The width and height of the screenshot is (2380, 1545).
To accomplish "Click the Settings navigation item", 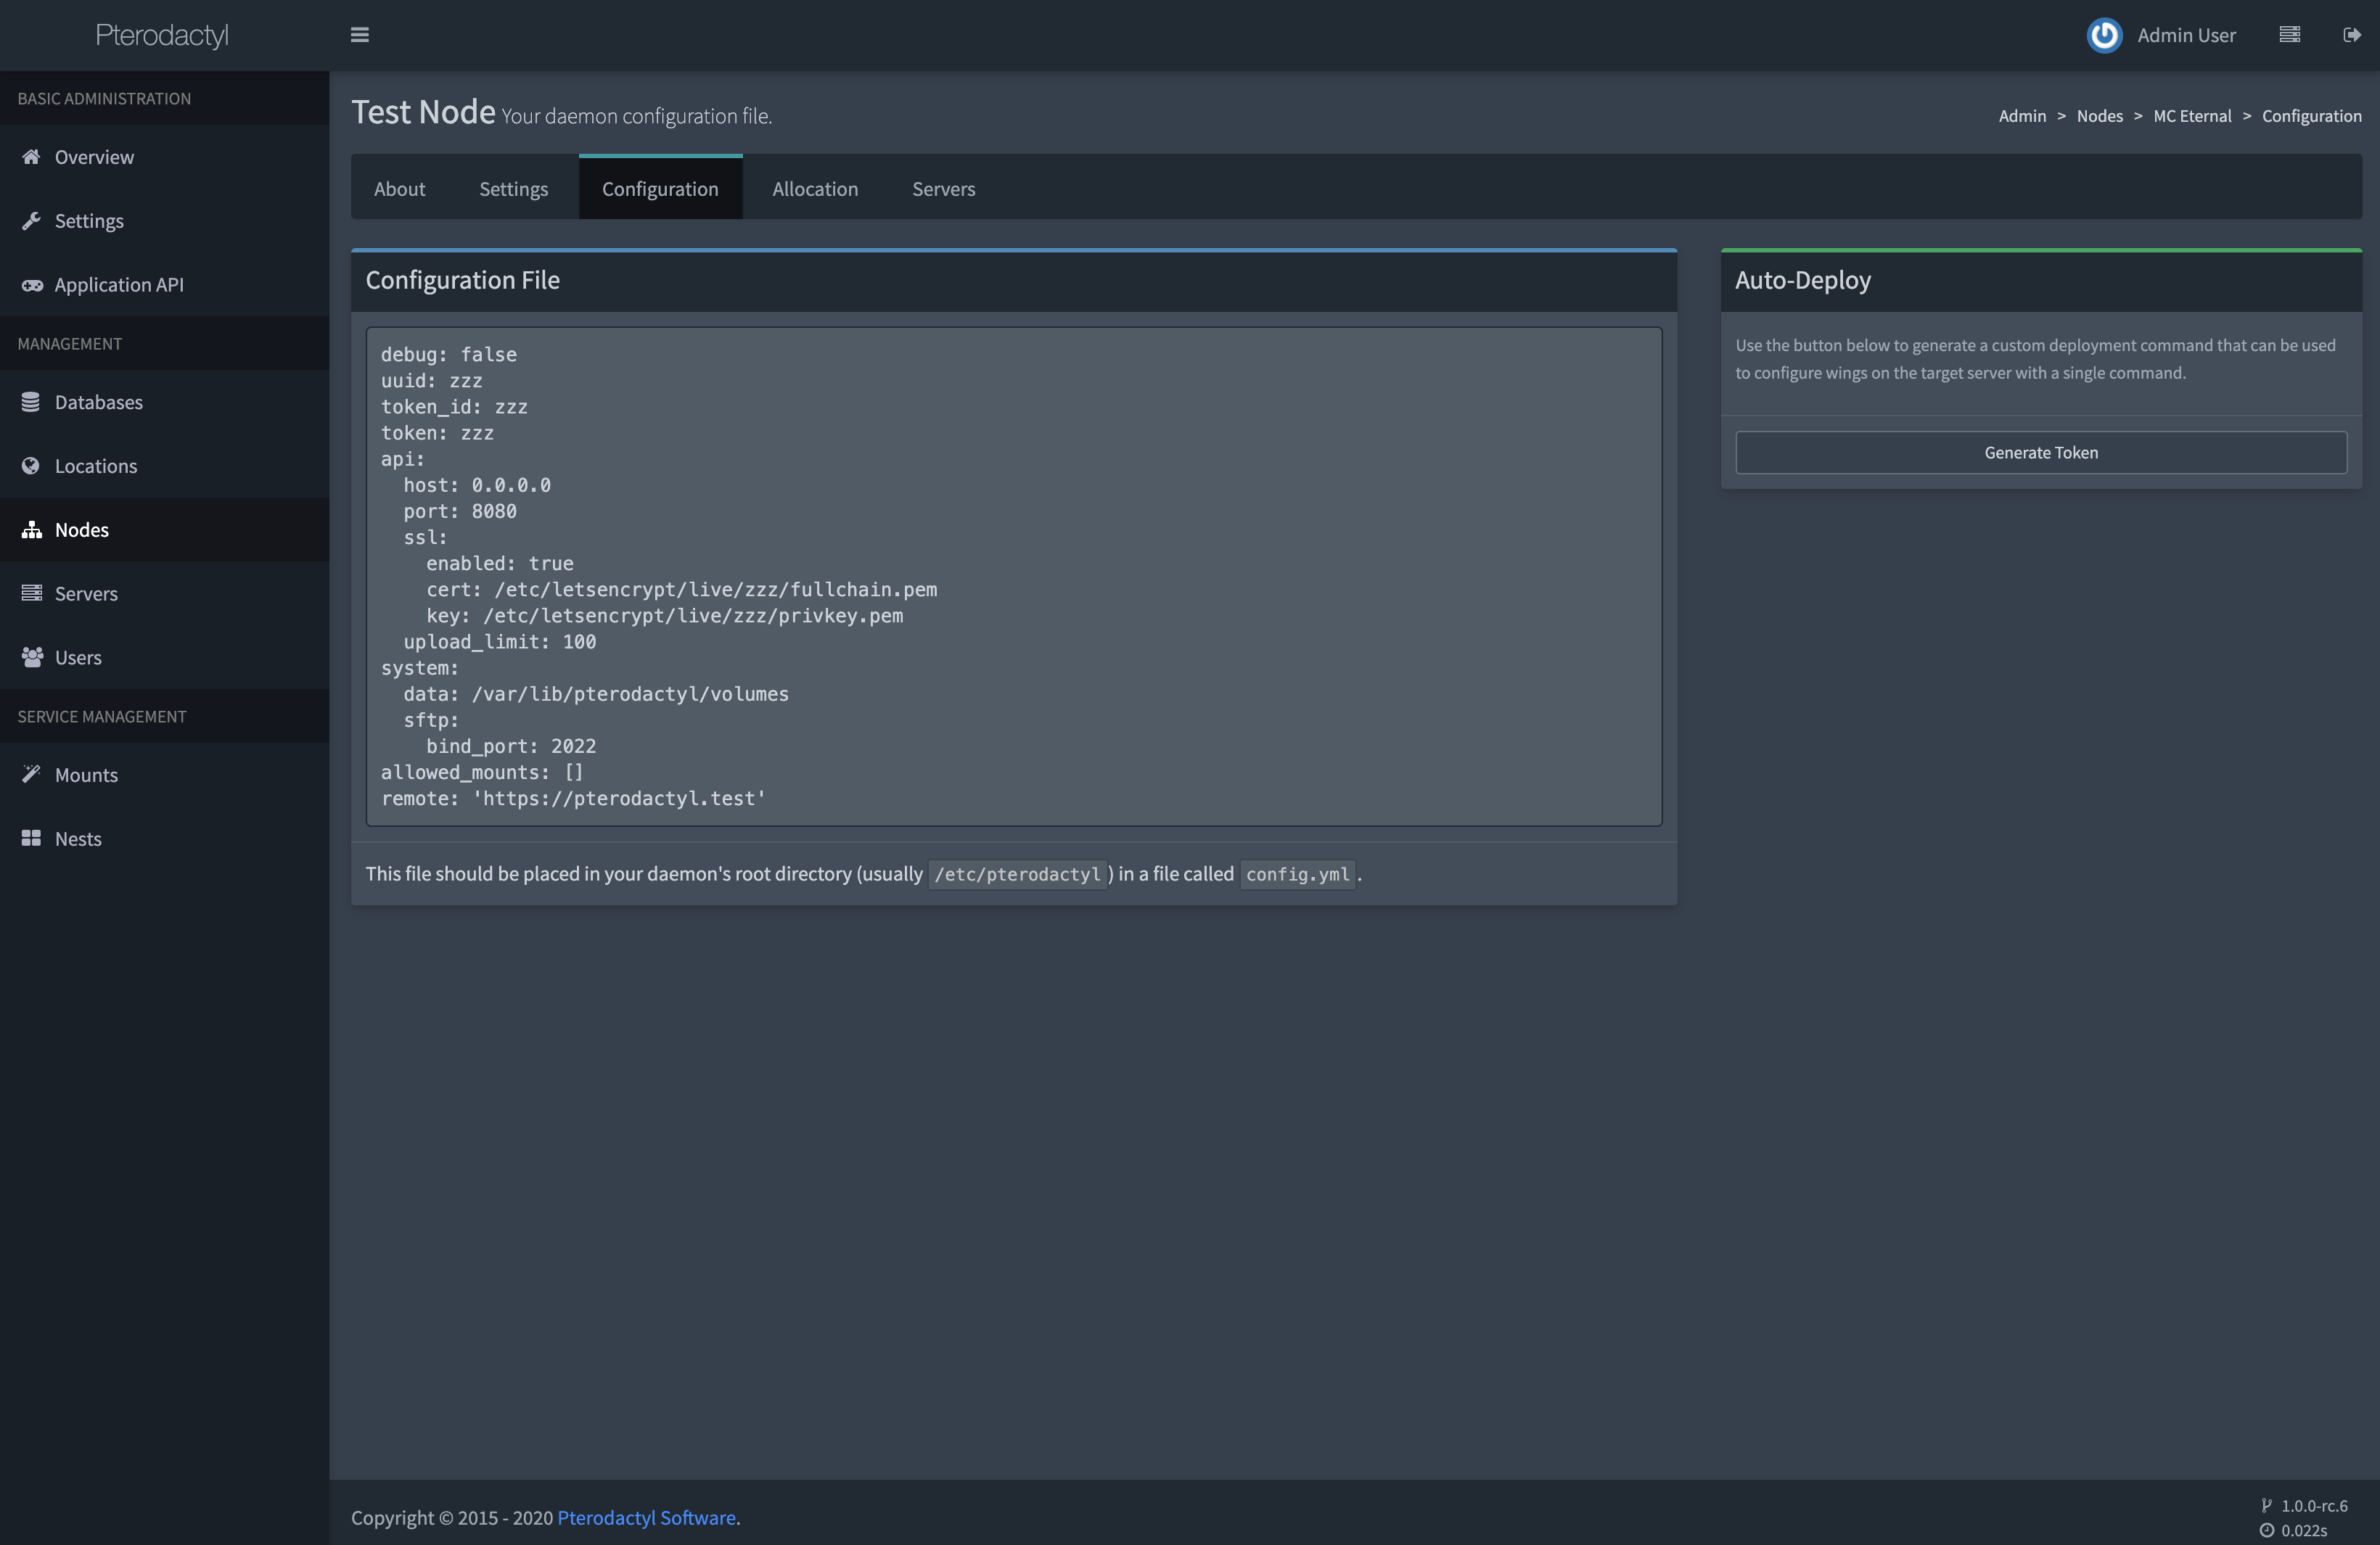I will pyautogui.click(x=89, y=221).
